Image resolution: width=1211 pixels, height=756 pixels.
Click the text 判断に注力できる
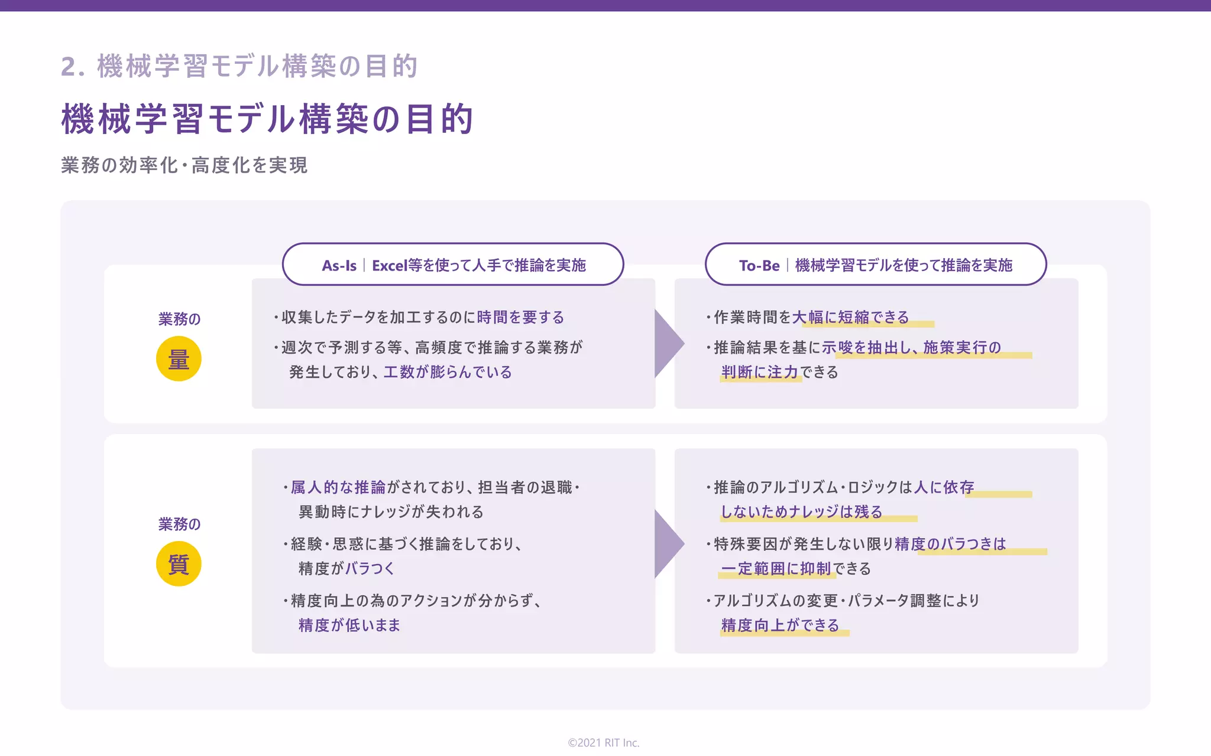pyautogui.click(x=780, y=372)
